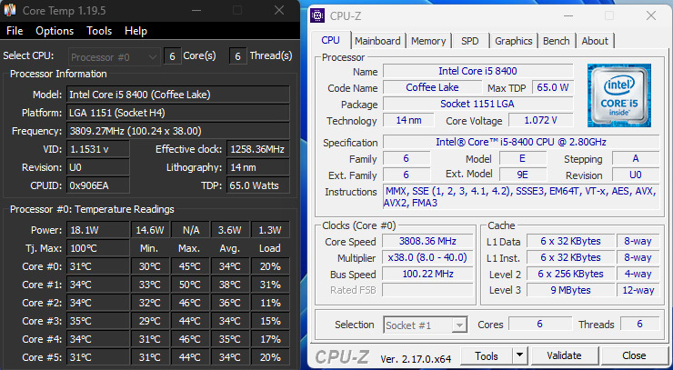Click the Multiplier value 'x38.0 (8.0 - 40.0)'
The width and height of the screenshot is (673, 370).
pyautogui.click(x=427, y=257)
